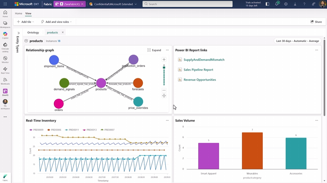The width and height of the screenshot is (327, 183).
Task: Zoom in the relationship graph
Action: [164, 60]
